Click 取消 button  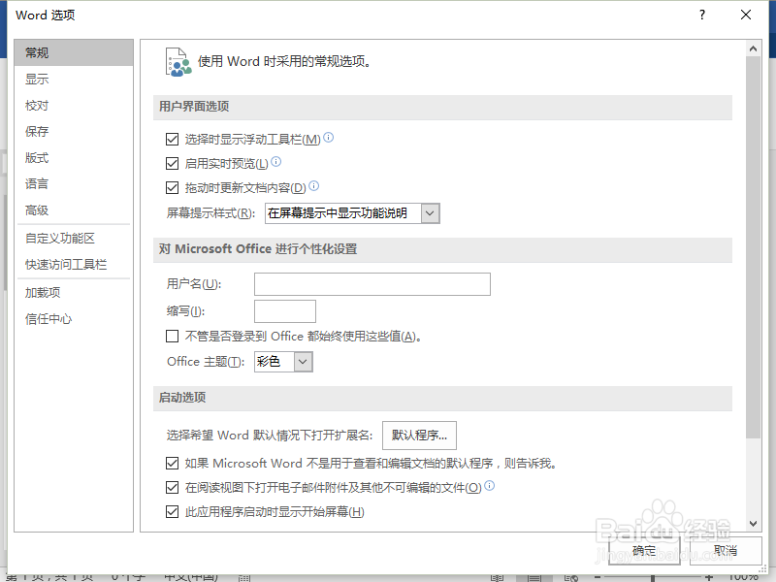tap(725, 550)
